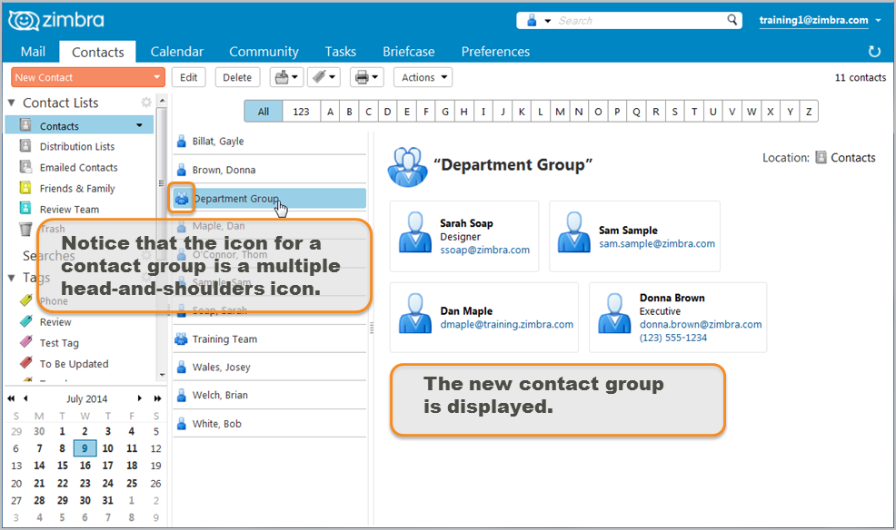Select the Distribution Lists folder
The width and height of the screenshot is (896, 530).
[77, 147]
